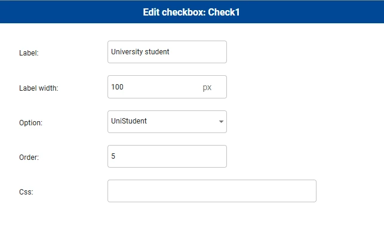This screenshot has width=384, height=250.
Task: Click the UniStudent combo box value
Action: pyautogui.click(x=161, y=122)
